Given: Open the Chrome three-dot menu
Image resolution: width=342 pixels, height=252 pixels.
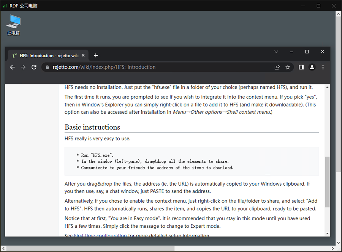Looking at the screenshot, I should click(323, 67).
